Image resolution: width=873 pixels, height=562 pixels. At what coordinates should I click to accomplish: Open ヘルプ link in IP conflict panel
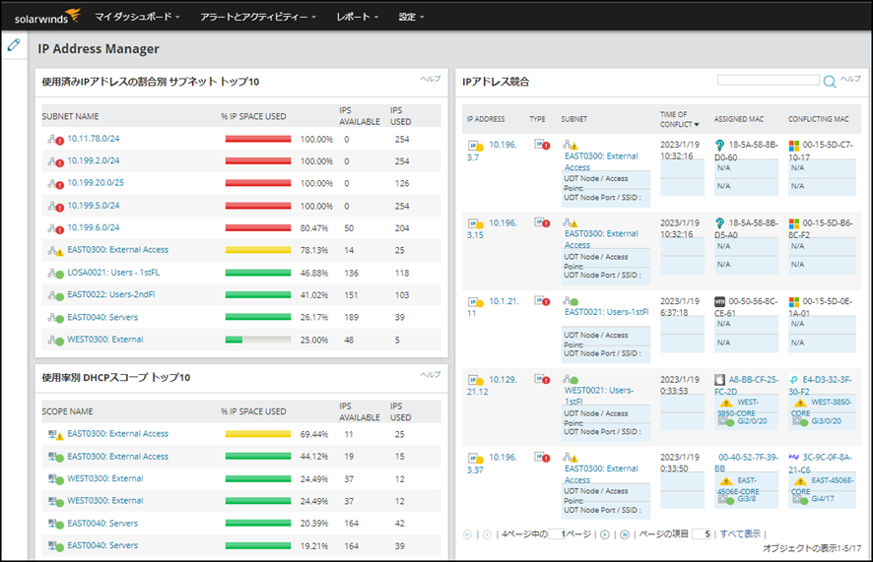click(850, 79)
